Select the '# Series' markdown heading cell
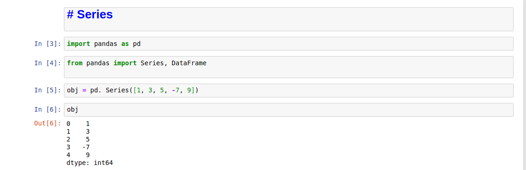Image resolution: width=526 pixels, height=170 pixels. click(288, 19)
